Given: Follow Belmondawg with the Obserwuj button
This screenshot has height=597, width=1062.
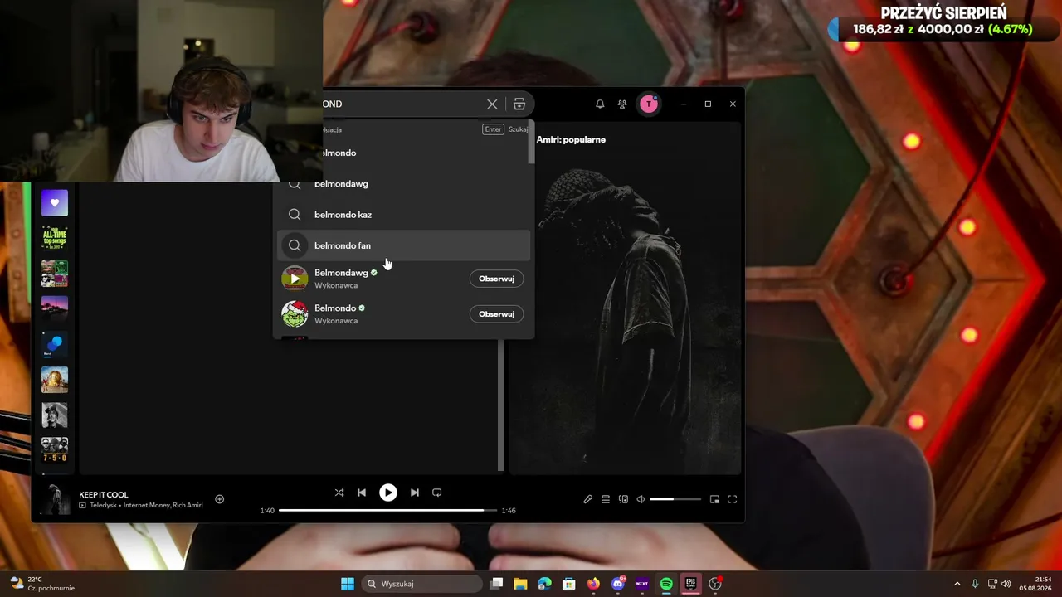Looking at the screenshot, I should pyautogui.click(x=496, y=279).
